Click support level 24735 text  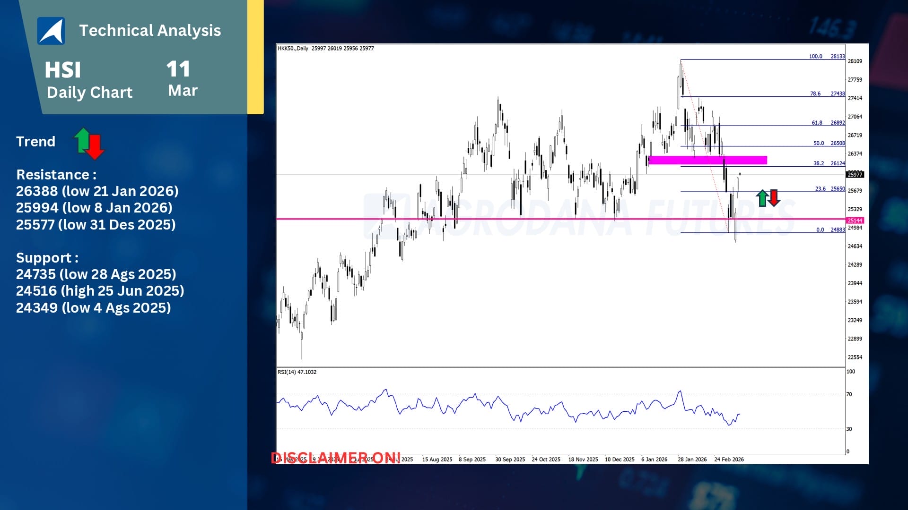(96, 274)
